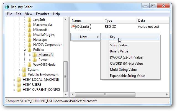Viewport: 177px width, 111px height.
Task: Select the Power key folder icon
Action: click(35, 60)
